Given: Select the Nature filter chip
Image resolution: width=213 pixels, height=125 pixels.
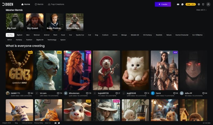Looking at the screenshot, I should pos(169,35).
